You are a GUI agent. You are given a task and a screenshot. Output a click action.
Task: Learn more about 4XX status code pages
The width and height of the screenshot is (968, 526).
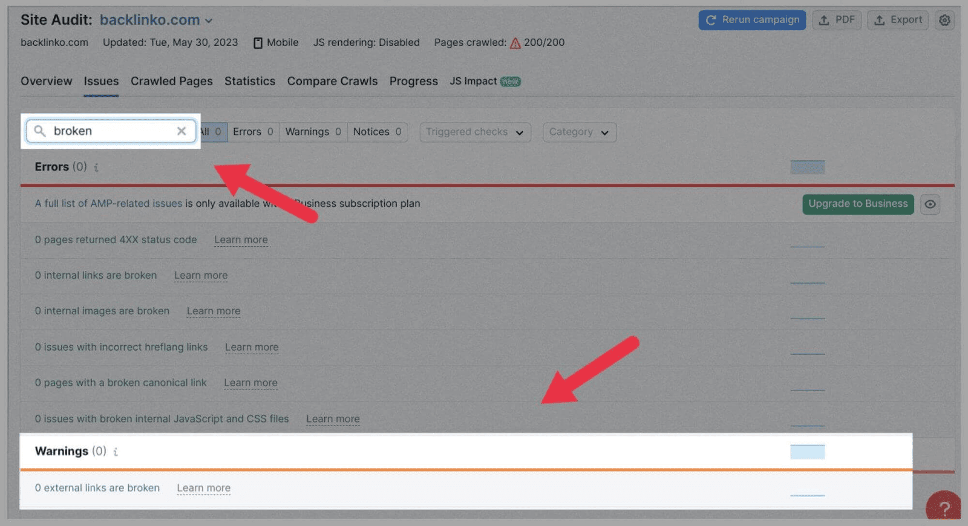pyautogui.click(x=241, y=240)
